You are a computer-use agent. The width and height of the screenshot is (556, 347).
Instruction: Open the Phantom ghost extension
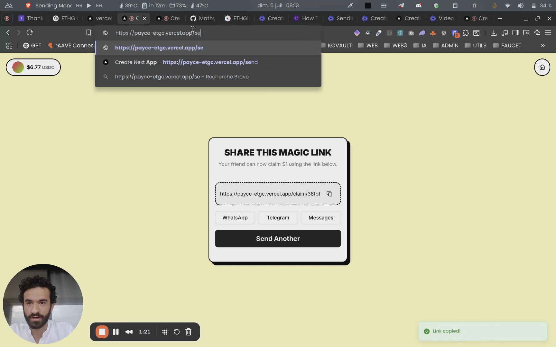[x=422, y=33]
